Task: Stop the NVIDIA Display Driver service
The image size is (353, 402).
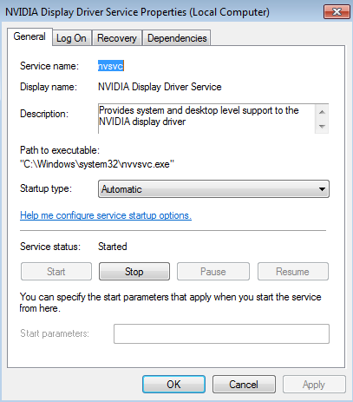Action: pos(134,272)
